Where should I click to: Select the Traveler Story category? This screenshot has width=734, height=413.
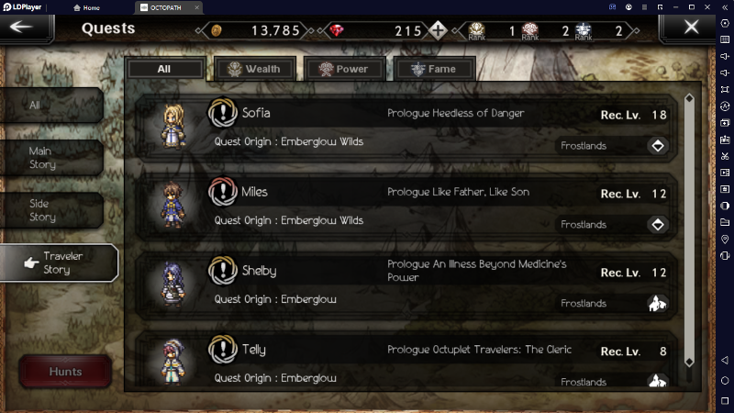[x=59, y=262]
